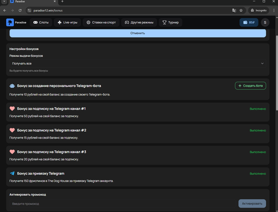278x212 pixels.
Task: Reload the page with refresh icon
Action: [20, 11]
